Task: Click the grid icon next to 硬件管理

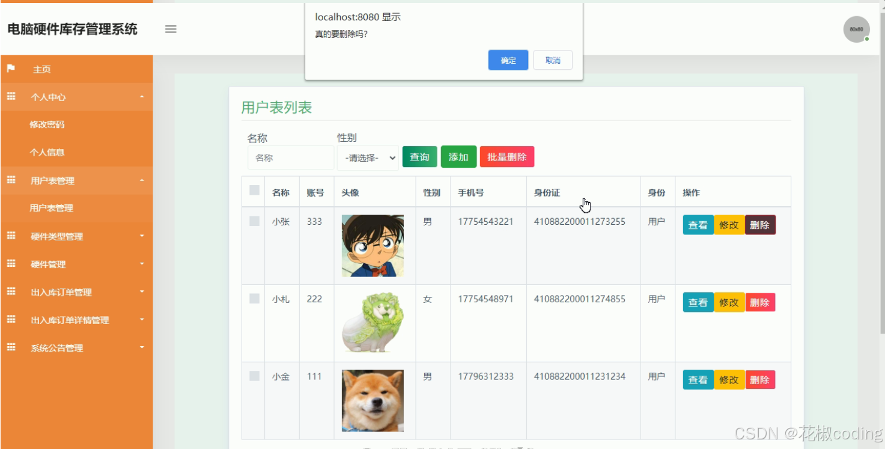Action: 10,264
